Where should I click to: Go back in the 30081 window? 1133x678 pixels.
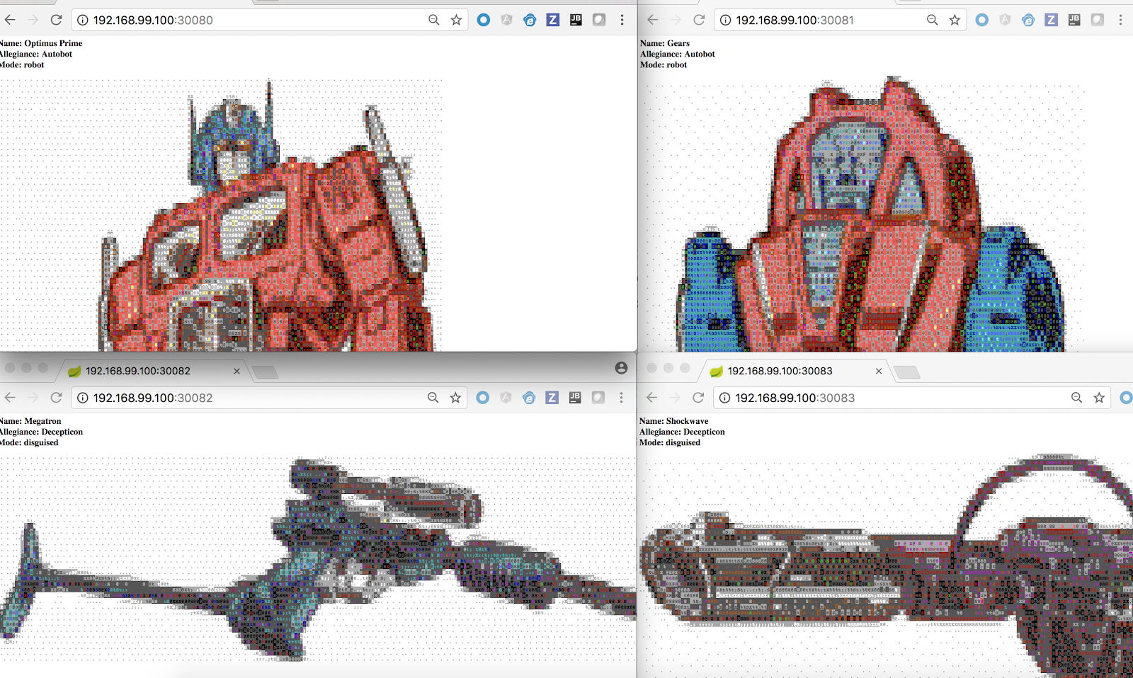[x=653, y=20]
